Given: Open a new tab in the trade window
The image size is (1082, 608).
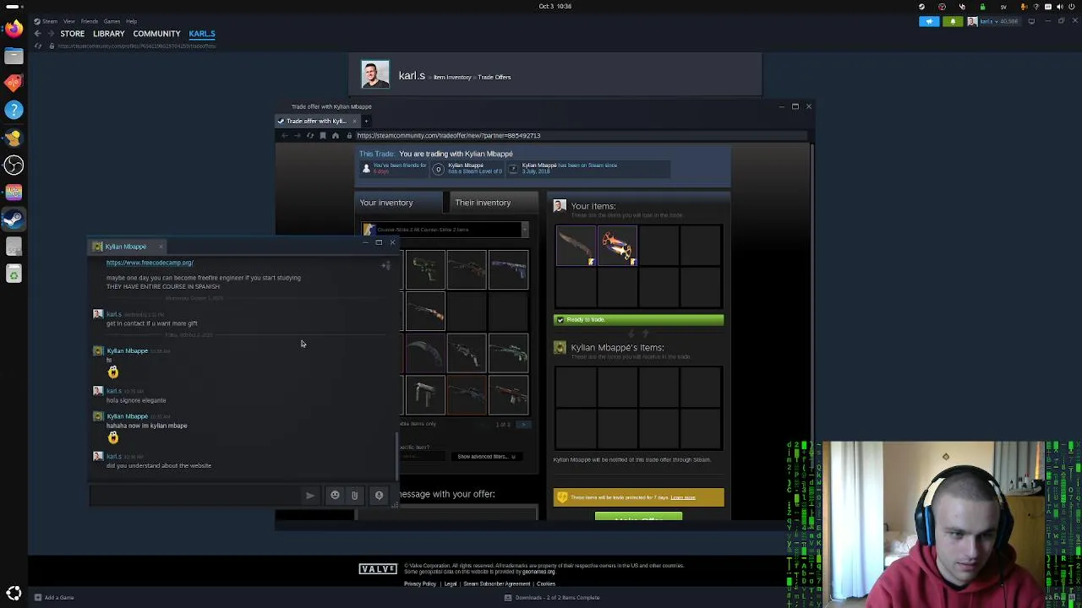Looking at the screenshot, I should coord(366,121).
